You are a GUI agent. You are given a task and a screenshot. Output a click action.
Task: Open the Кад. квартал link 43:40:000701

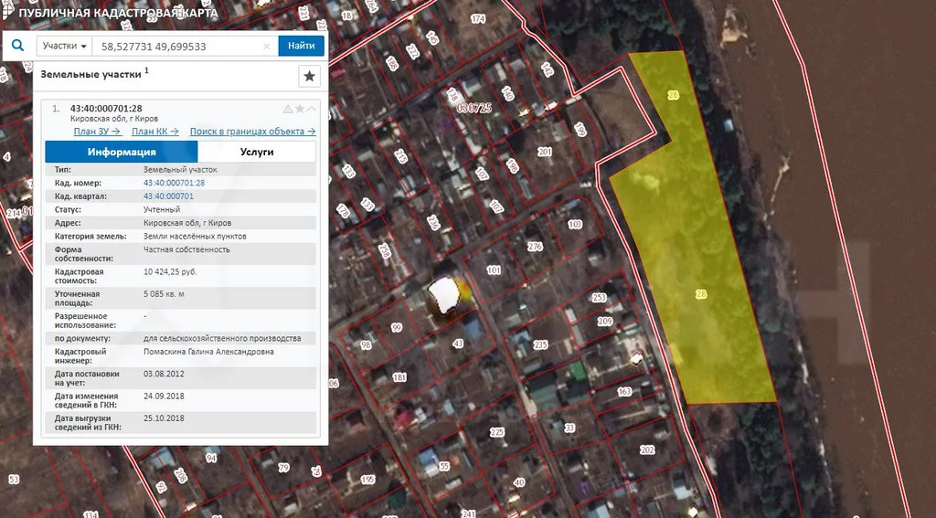[x=168, y=196]
